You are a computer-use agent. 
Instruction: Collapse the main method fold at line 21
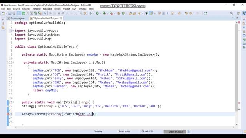(x=13, y=102)
